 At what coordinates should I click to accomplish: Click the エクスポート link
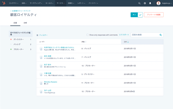point(124,35)
